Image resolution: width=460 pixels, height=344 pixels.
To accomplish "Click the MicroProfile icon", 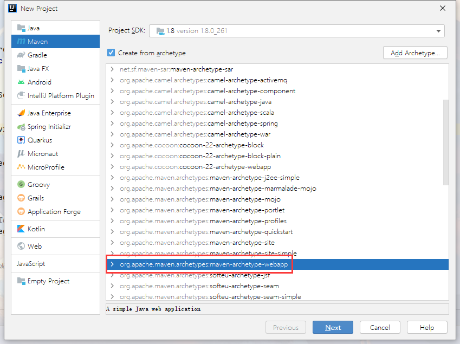I will tap(21, 167).
